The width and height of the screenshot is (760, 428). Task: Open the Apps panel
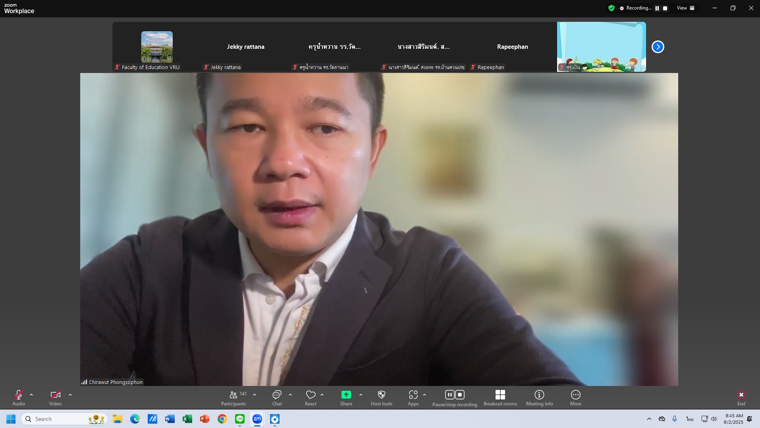[x=413, y=398]
